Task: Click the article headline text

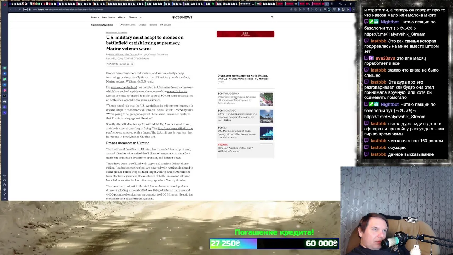Action: [x=145, y=43]
